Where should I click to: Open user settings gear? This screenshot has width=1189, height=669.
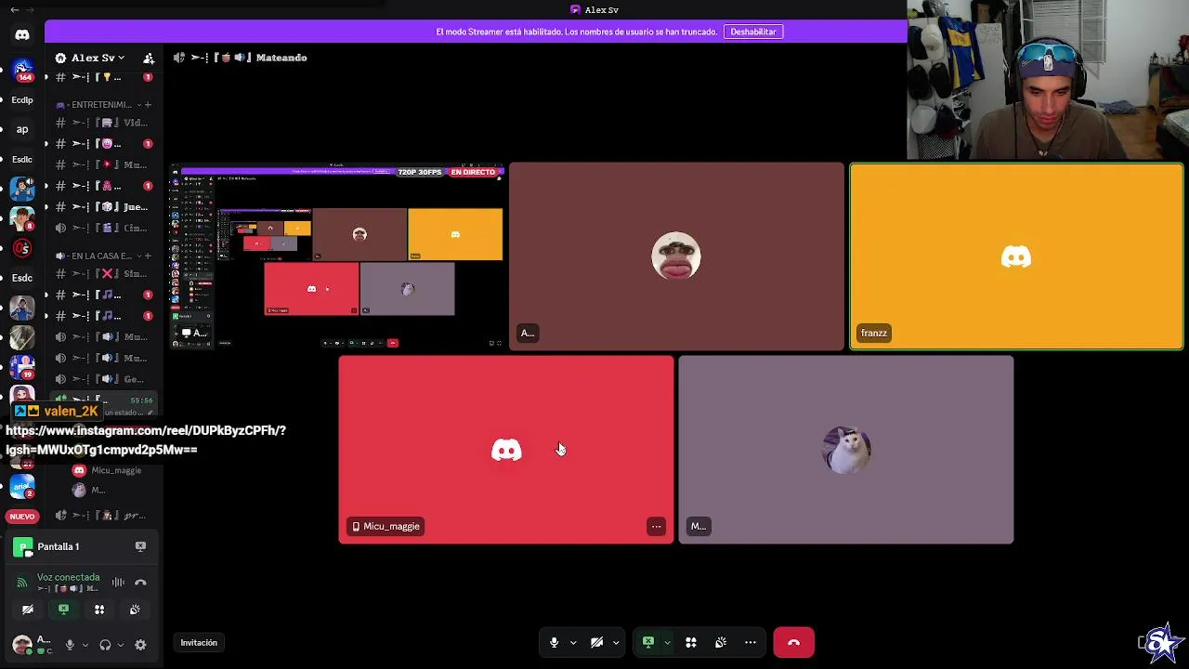coord(140,645)
